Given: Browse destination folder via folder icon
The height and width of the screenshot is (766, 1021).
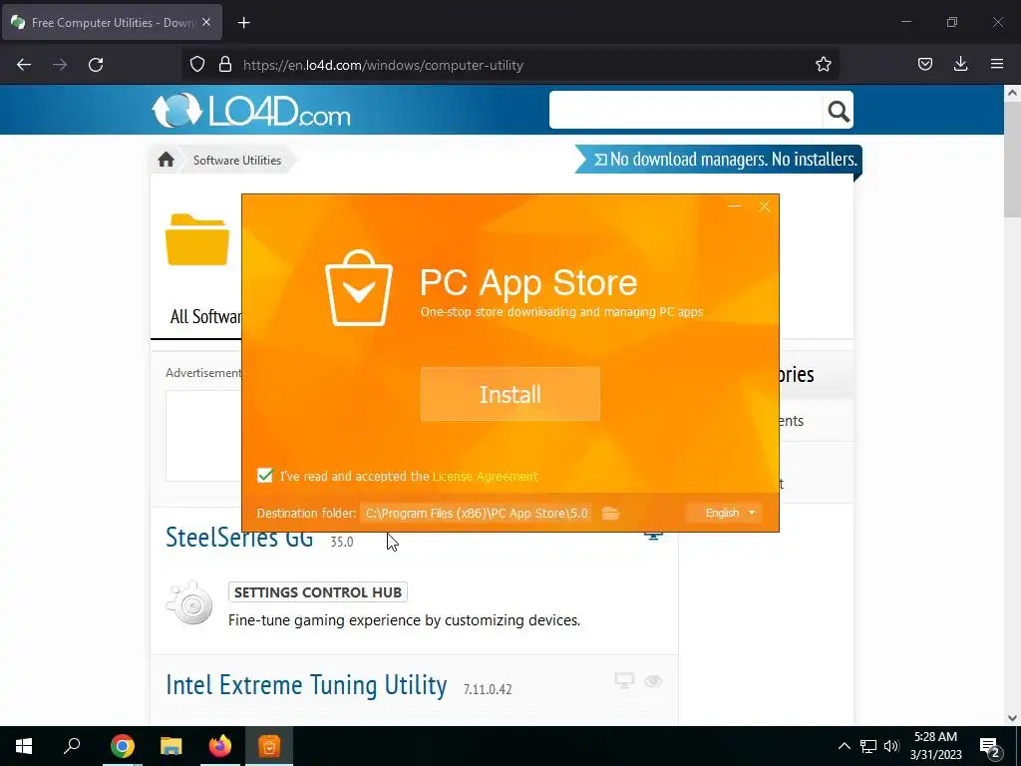Looking at the screenshot, I should pyautogui.click(x=611, y=514).
